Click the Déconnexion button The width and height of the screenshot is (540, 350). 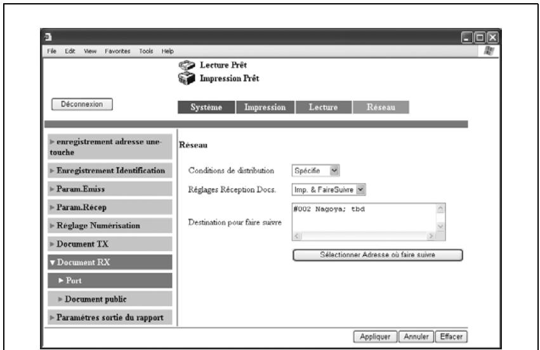(82, 104)
